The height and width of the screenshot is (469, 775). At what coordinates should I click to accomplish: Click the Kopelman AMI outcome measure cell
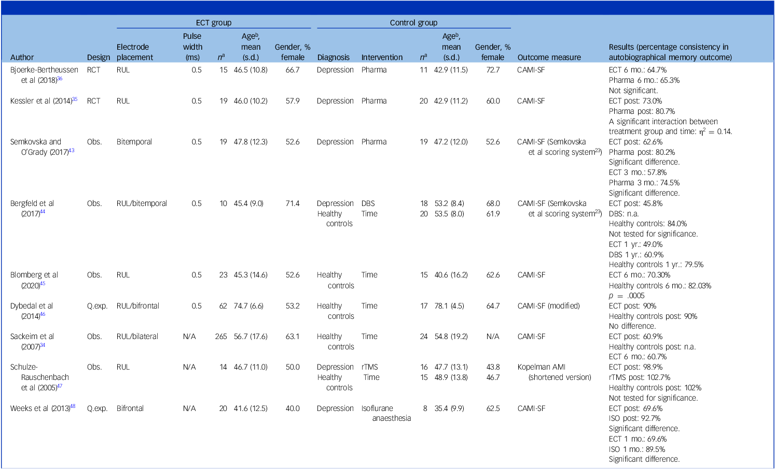(553, 372)
